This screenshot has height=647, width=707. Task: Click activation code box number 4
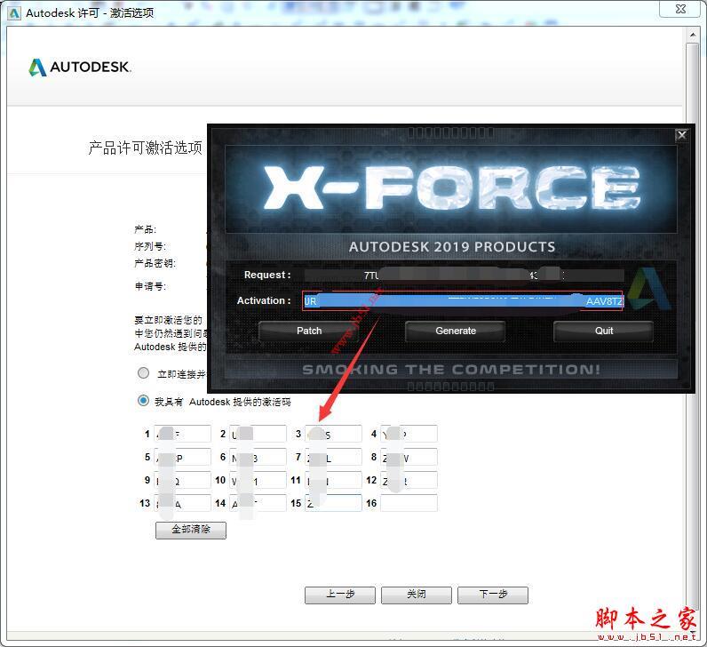[409, 434]
